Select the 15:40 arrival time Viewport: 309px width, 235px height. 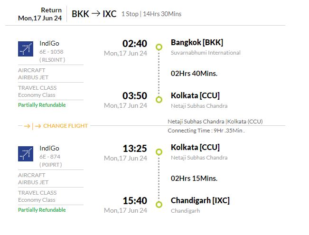click(135, 201)
